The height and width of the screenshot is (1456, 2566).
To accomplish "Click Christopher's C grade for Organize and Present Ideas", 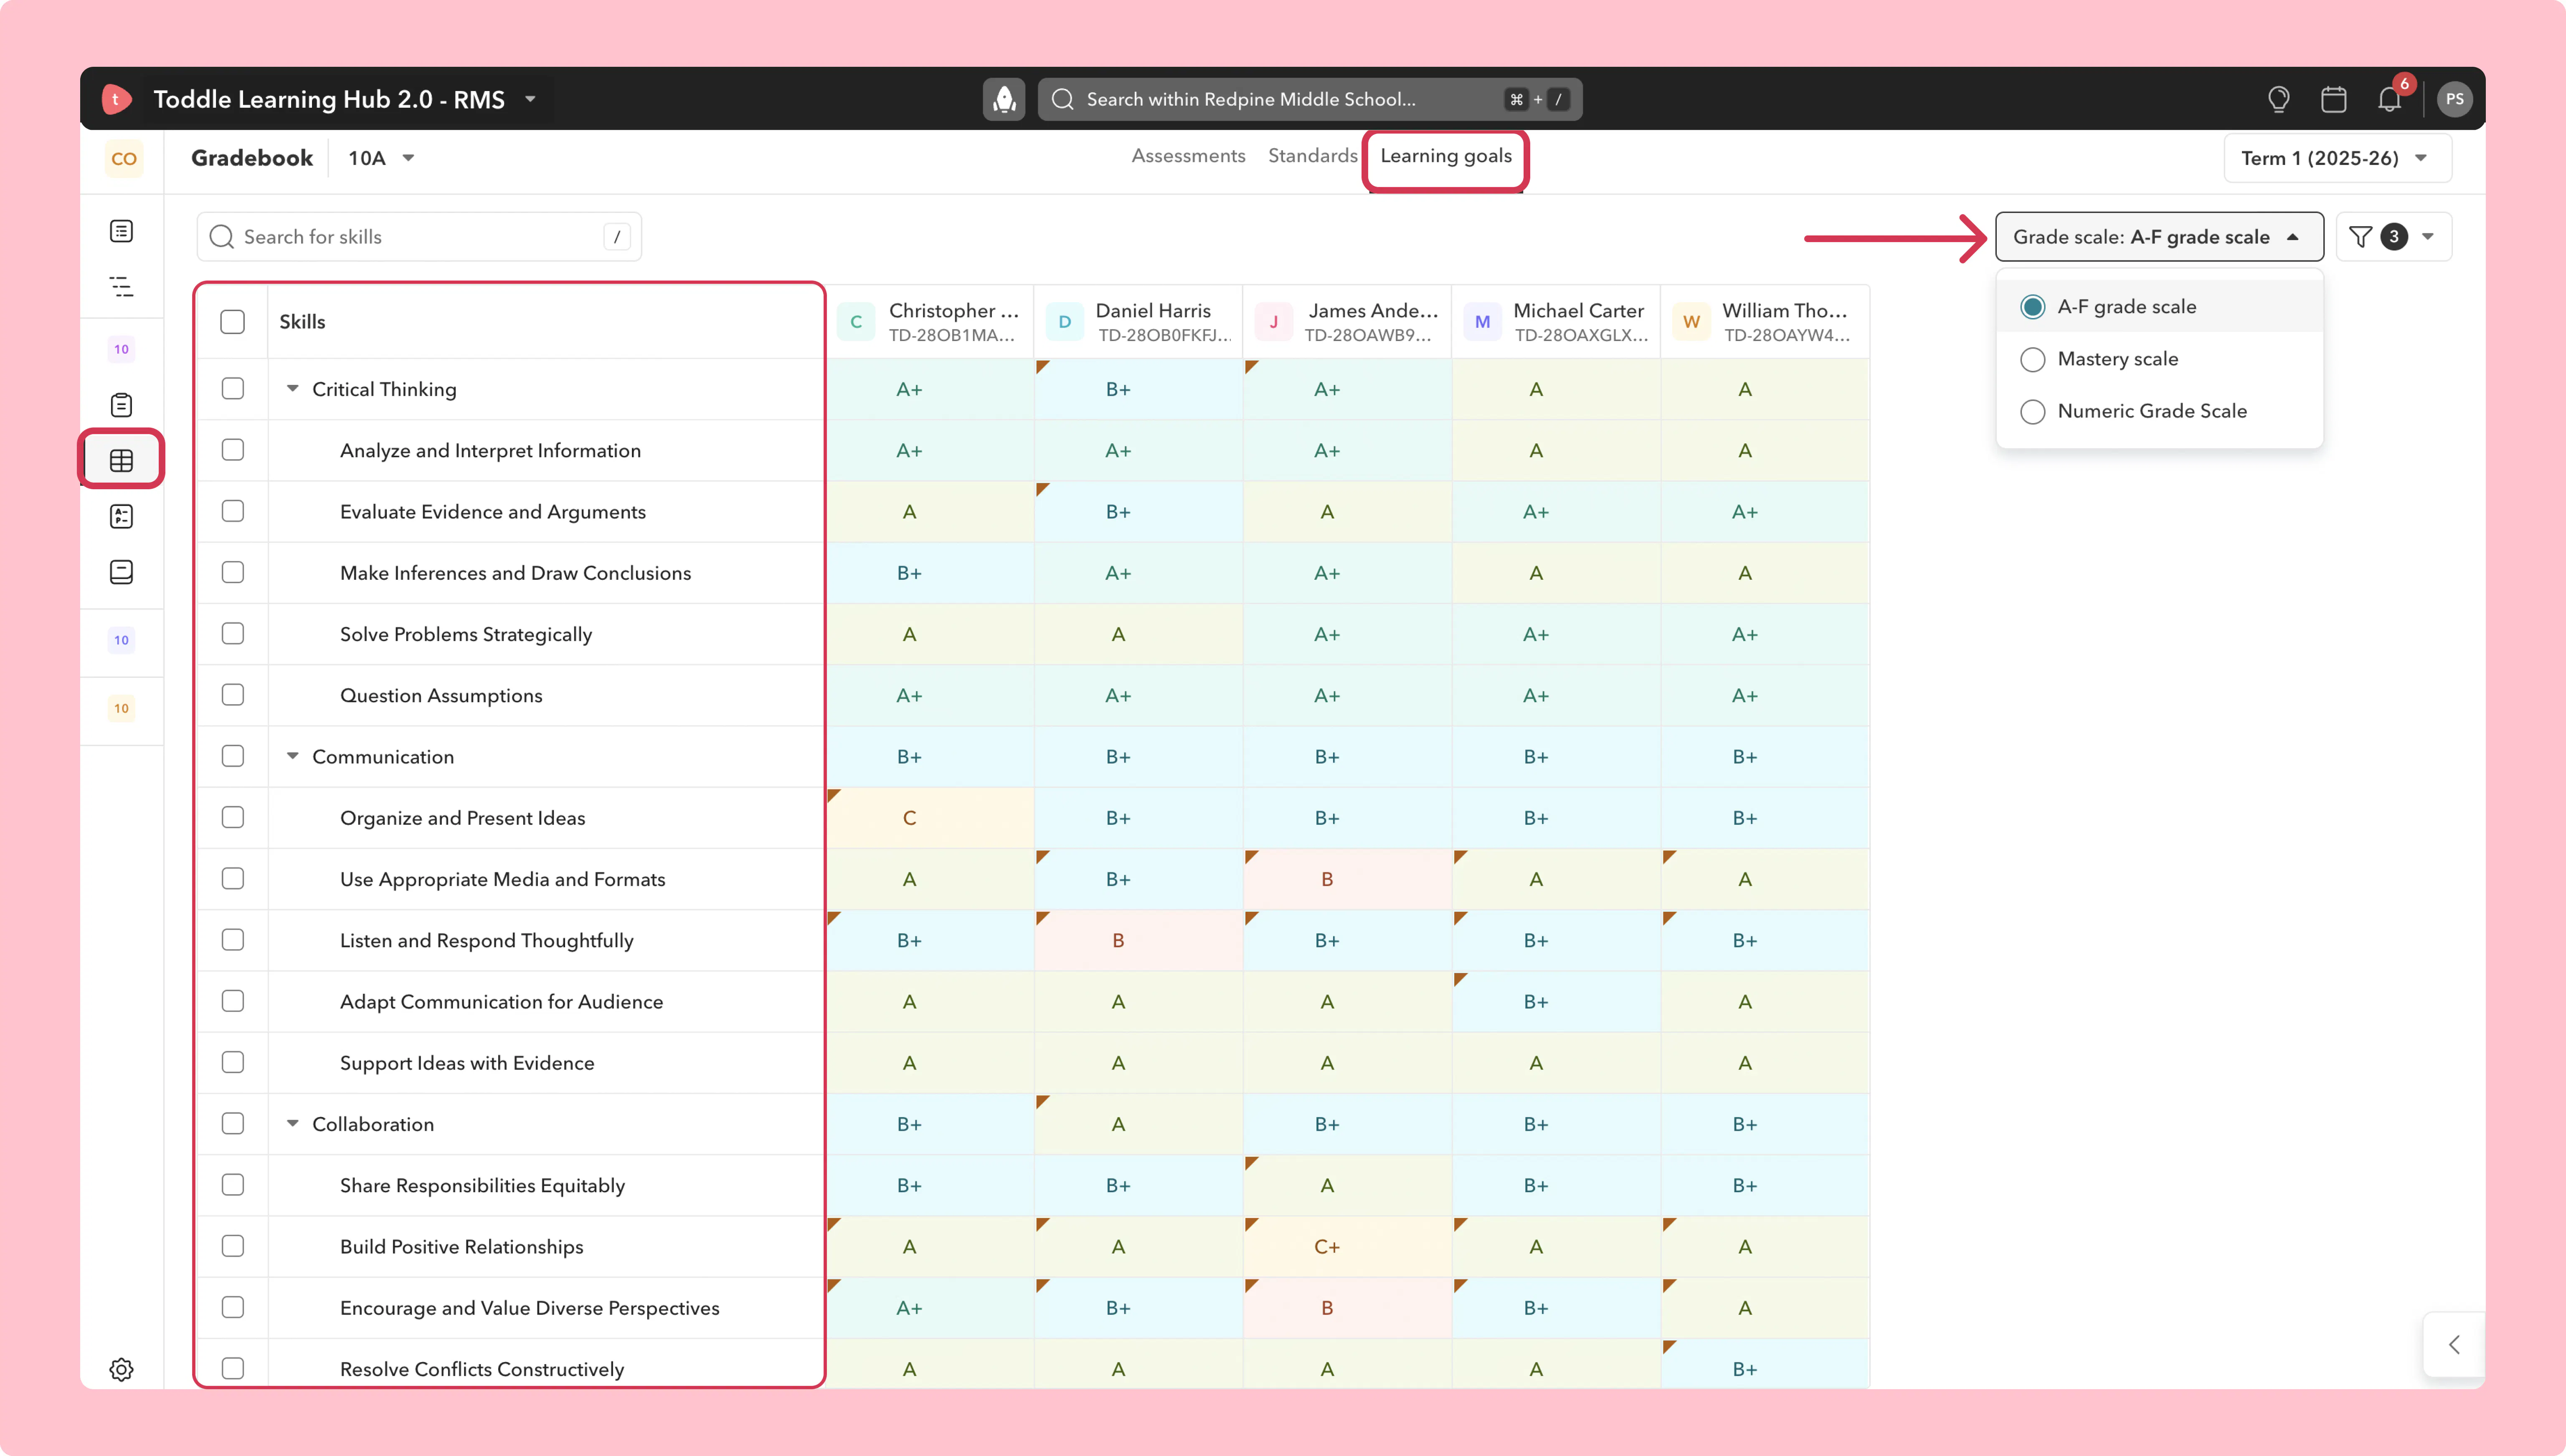I will [x=931, y=818].
